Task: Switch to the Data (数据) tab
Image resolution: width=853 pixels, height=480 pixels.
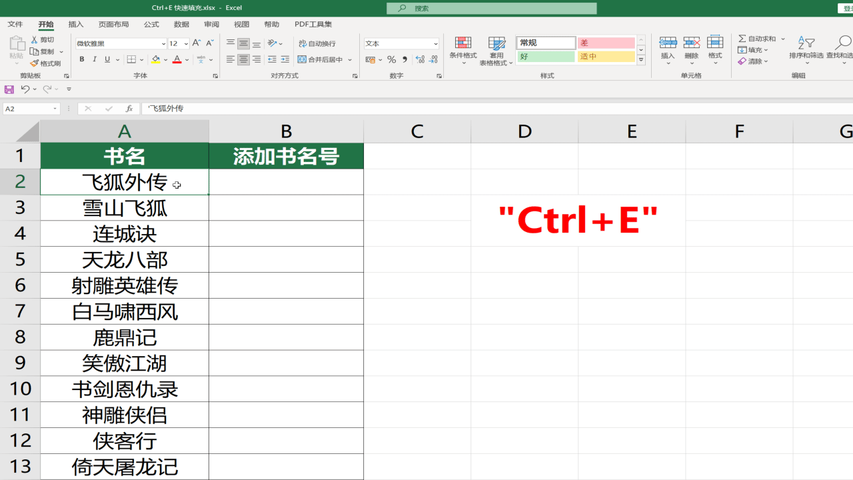Action: coord(181,24)
